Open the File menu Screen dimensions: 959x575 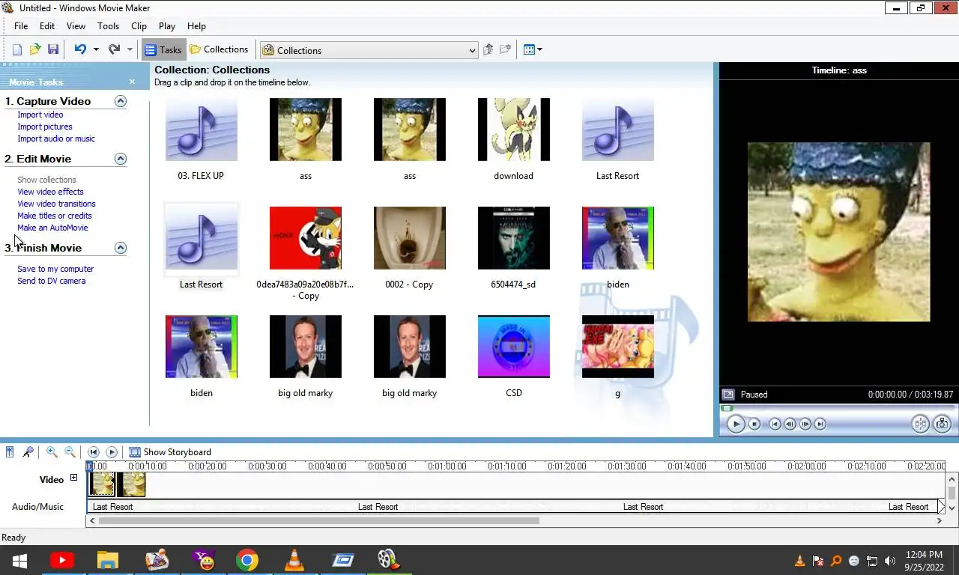click(21, 25)
